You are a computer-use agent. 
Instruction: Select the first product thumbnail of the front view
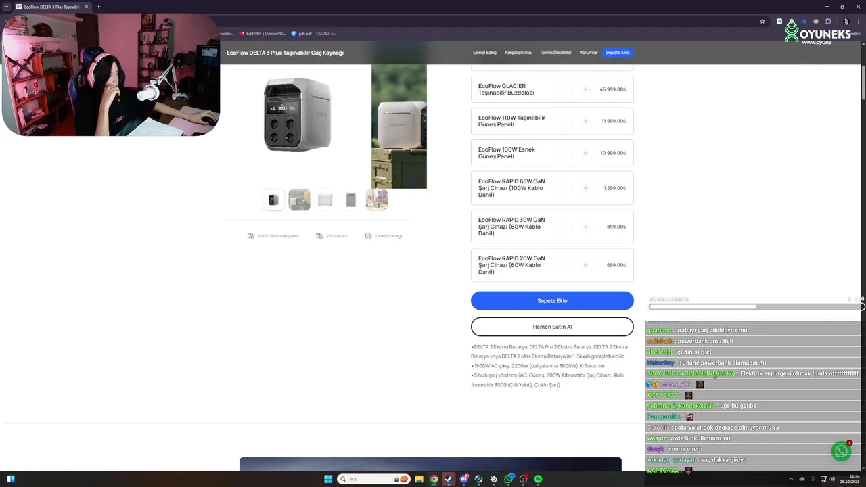[x=273, y=200]
